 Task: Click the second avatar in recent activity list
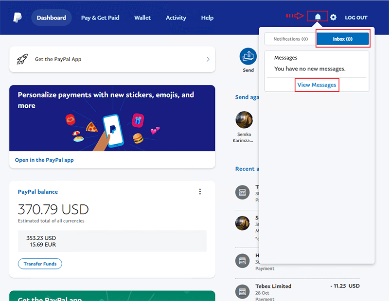tap(242, 223)
